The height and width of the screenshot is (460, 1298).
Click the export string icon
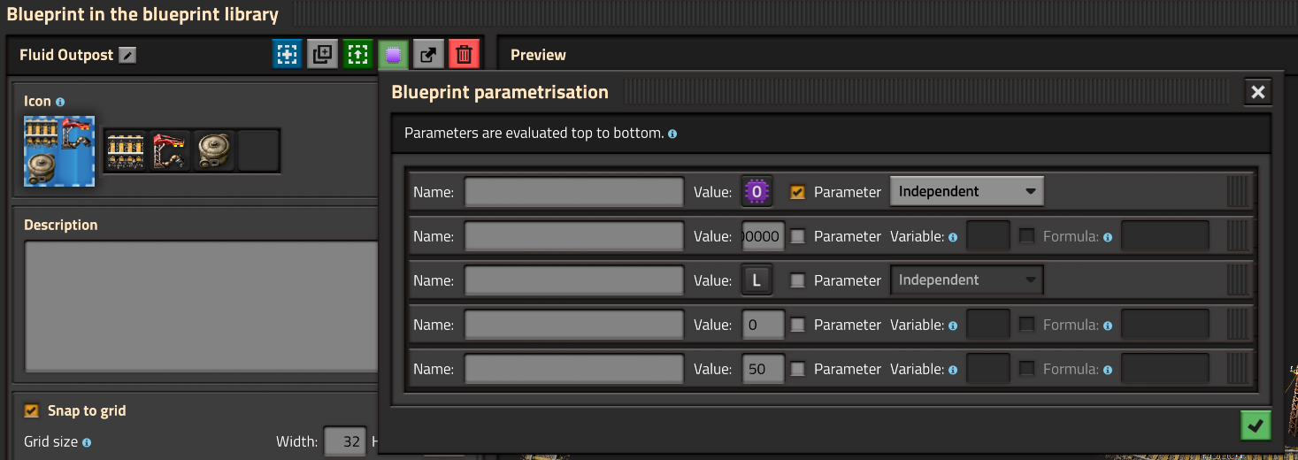coord(428,55)
